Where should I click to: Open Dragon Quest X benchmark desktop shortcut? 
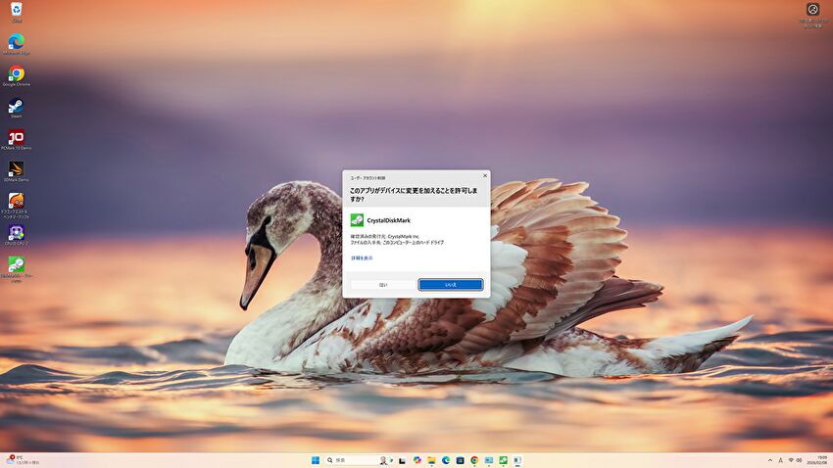pos(17,202)
